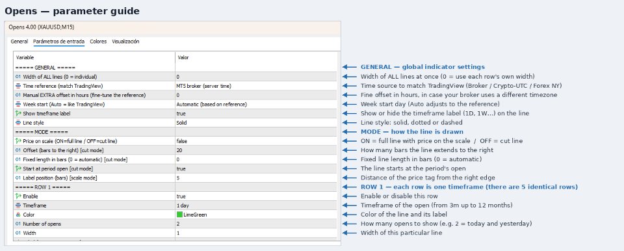This screenshot has width=624, height=251.
Task: Click the integer icon beside Label position (bars)
Action: [x=18, y=178]
